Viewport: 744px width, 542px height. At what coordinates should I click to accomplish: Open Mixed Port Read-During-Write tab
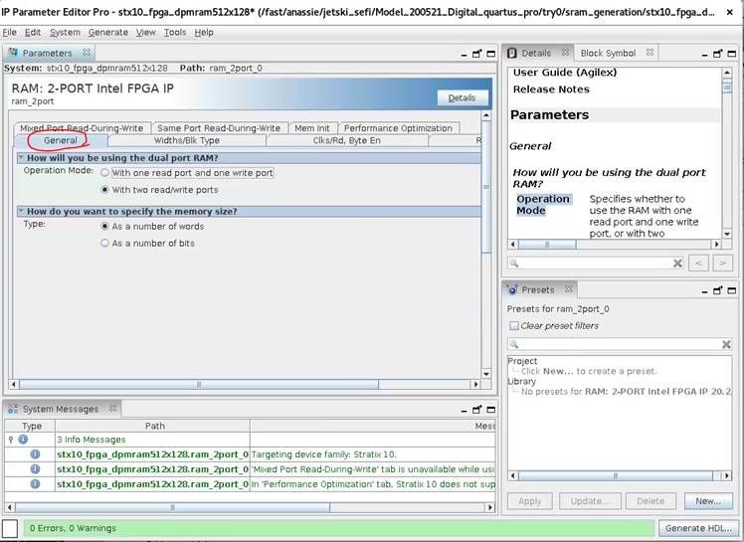tap(82, 128)
